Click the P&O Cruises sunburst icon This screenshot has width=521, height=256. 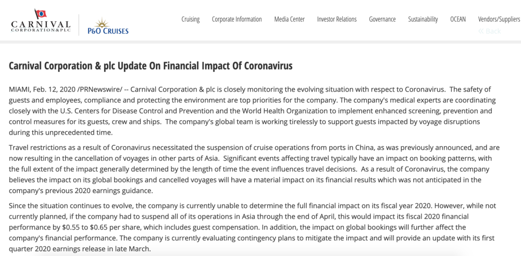[x=102, y=23]
